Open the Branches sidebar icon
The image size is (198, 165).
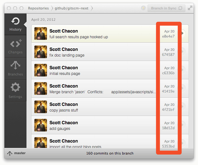pos(15,69)
